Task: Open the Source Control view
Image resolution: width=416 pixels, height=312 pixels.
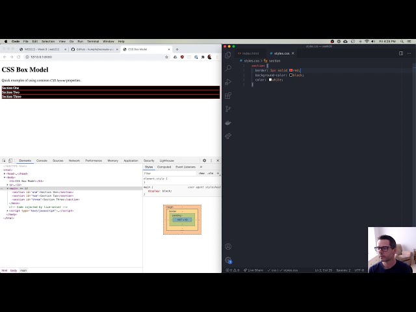Action: coord(228,109)
